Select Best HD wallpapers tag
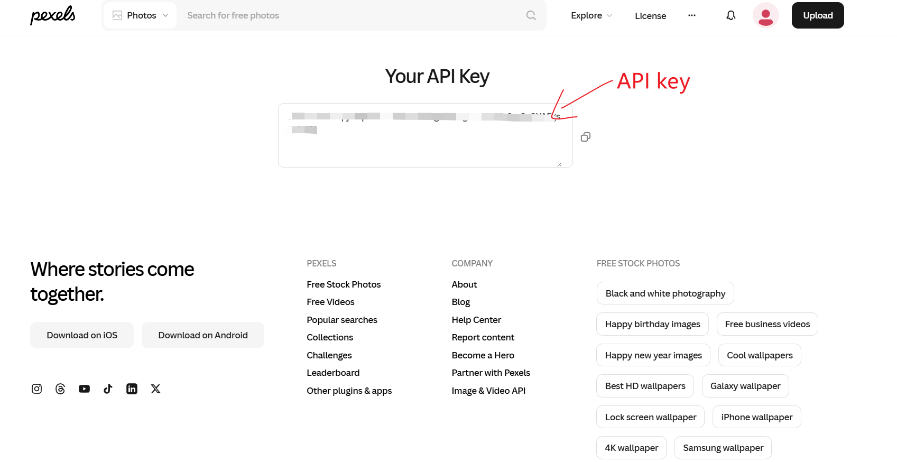Screen dimensions: 897x462 coord(645,386)
